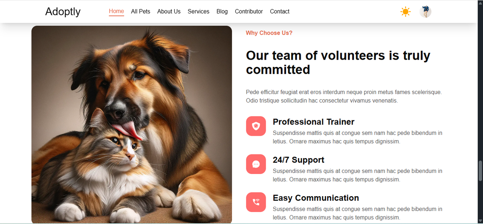Open the user profile avatar
The height and width of the screenshot is (224, 483).
coord(425,12)
